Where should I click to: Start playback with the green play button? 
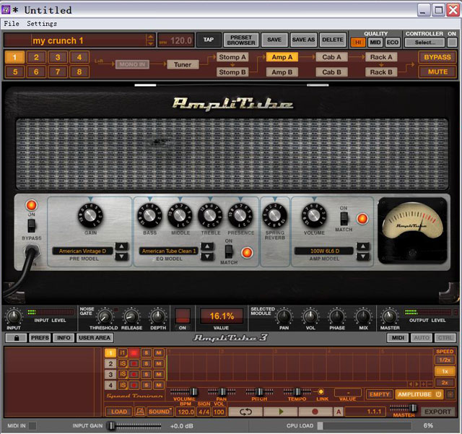click(281, 412)
